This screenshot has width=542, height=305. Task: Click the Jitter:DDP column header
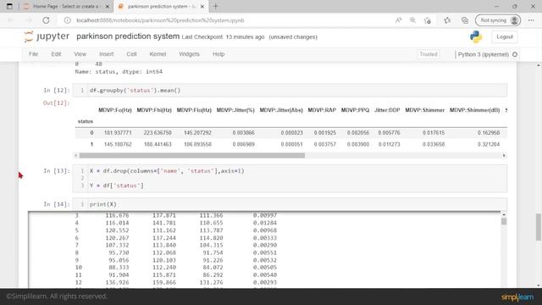pyautogui.click(x=387, y=110)
